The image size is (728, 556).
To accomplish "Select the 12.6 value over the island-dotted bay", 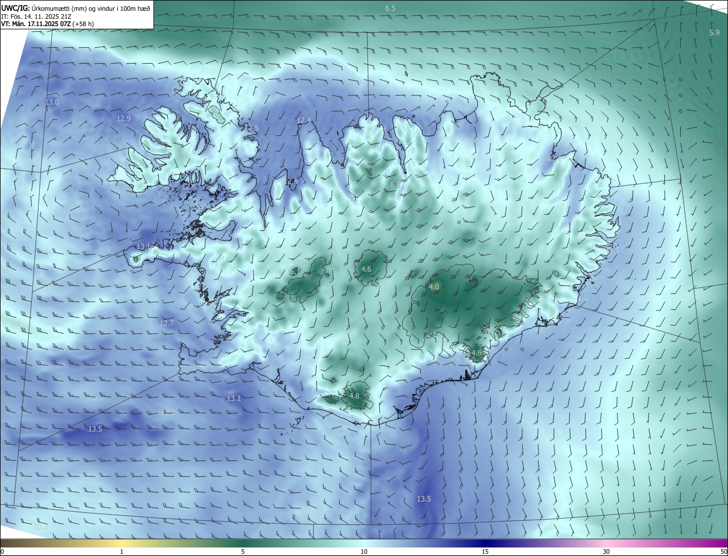I will (189, 186).
